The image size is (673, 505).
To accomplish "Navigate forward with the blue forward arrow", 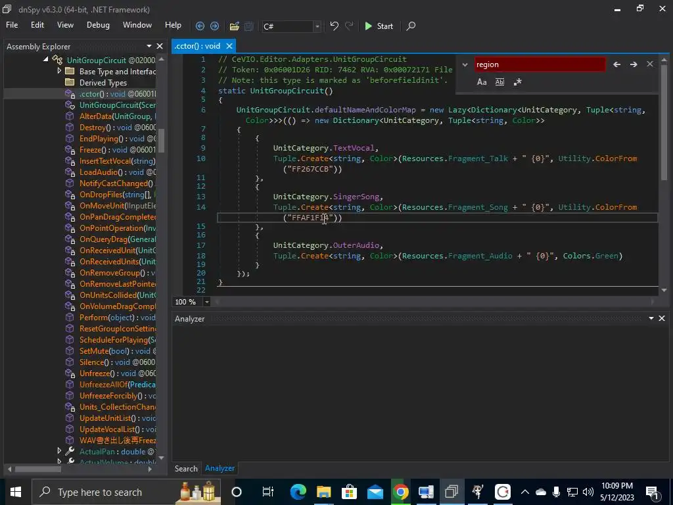I will [215, 26].
